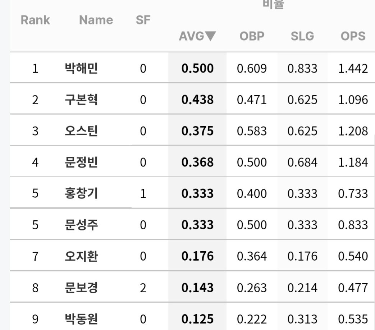The image size is (375, 330).
Task: Open the player 박해민 profile link
Action: click(81, 68)
